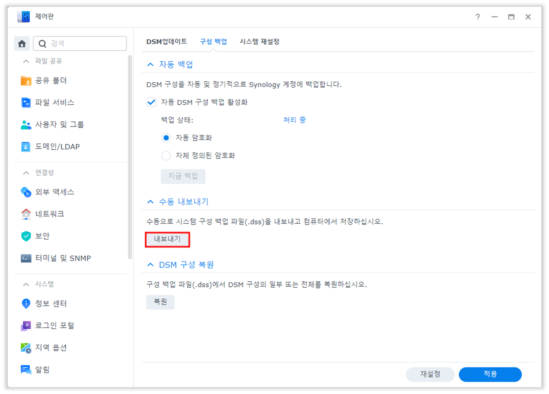This screenshot has height=394, width=549.
Task: Maximize the 제어판 window
Action: (511, 17)
